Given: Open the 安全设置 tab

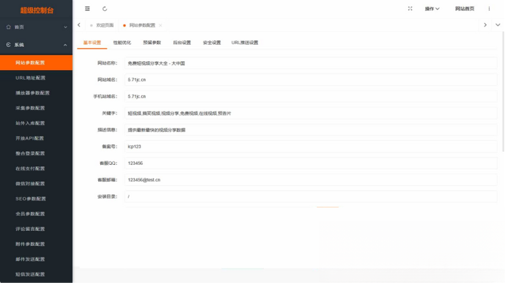Looking at the screenshot, I should [212, 43].
